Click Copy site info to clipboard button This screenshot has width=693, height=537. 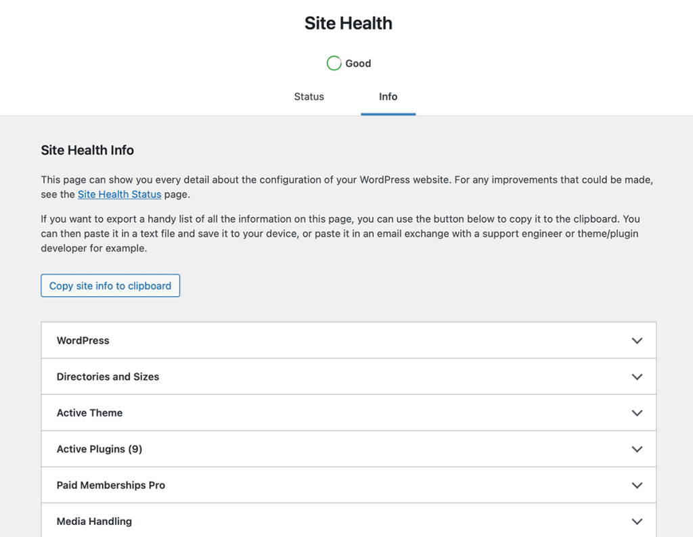click(110, 285)
